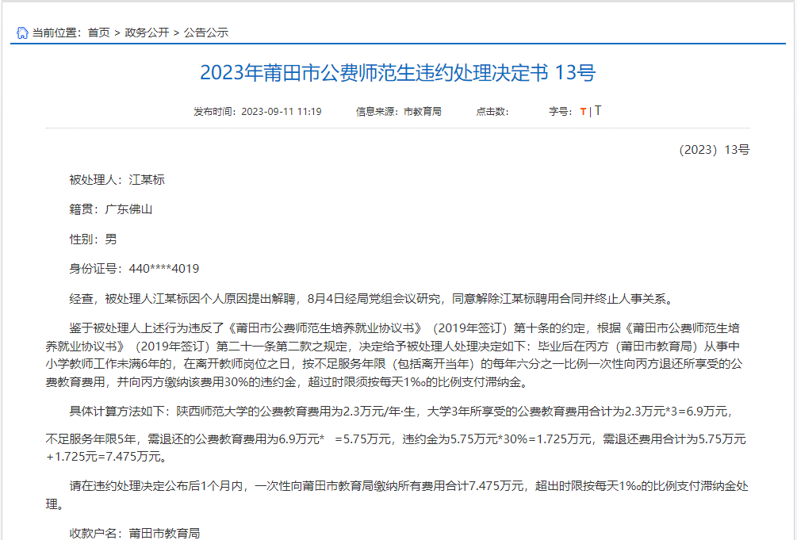Select the large T font size

pos(598,111)
